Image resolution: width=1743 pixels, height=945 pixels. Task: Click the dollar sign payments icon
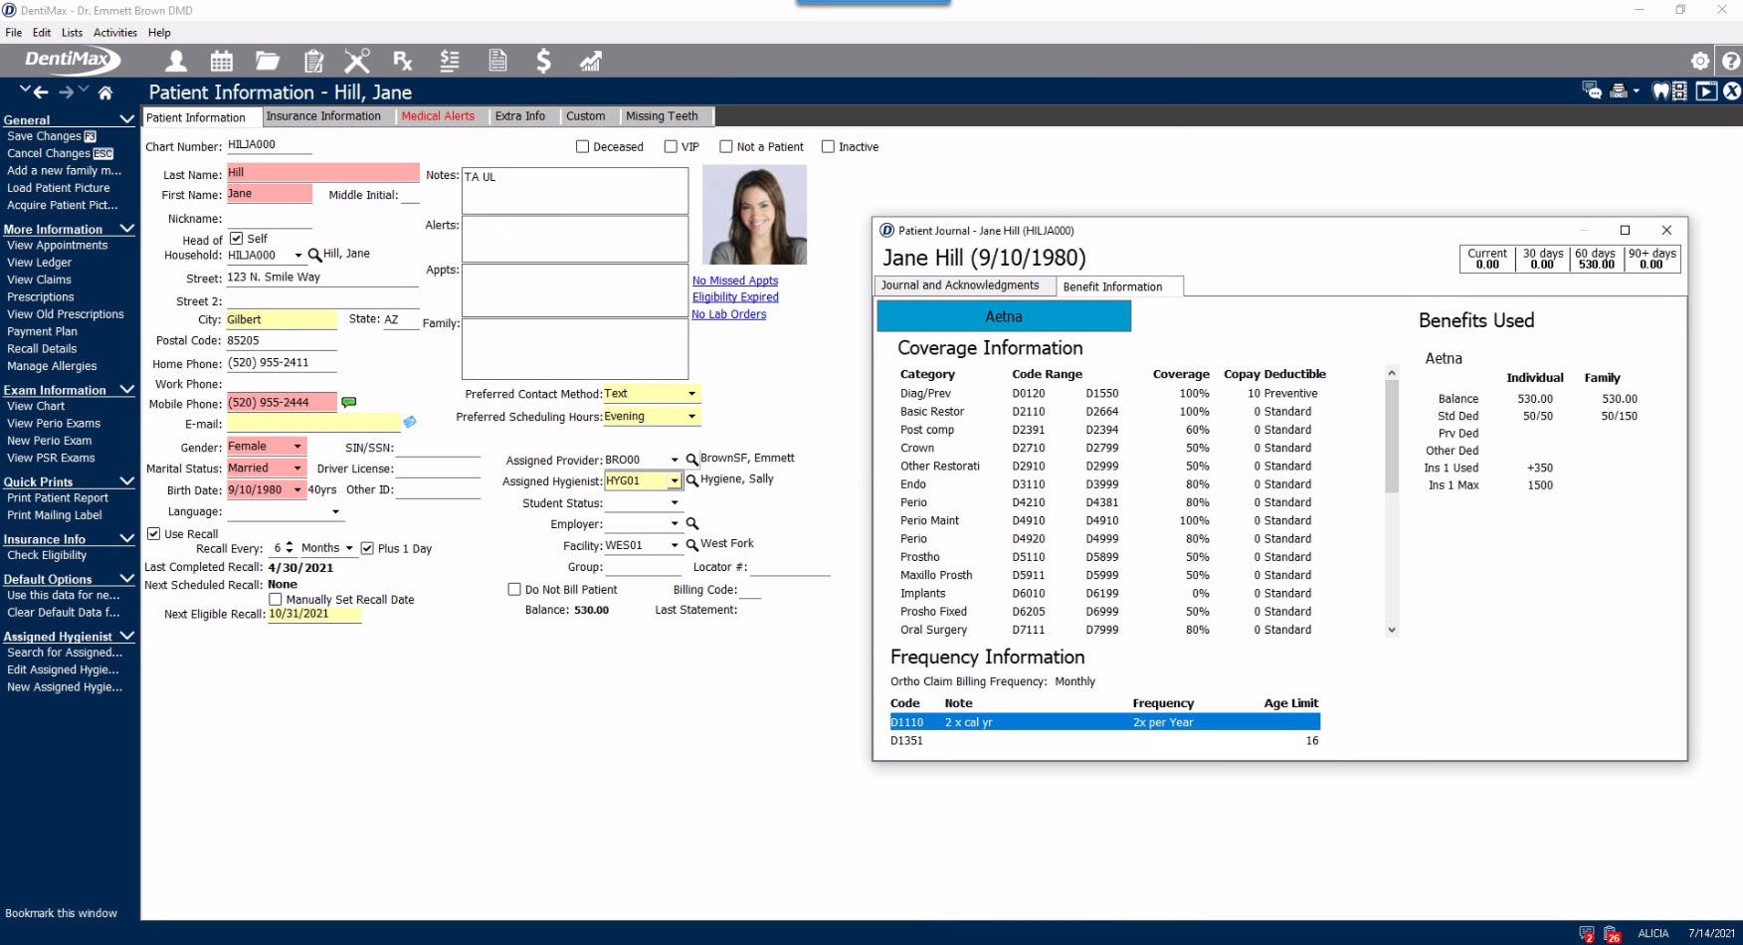tap(543, 61)
